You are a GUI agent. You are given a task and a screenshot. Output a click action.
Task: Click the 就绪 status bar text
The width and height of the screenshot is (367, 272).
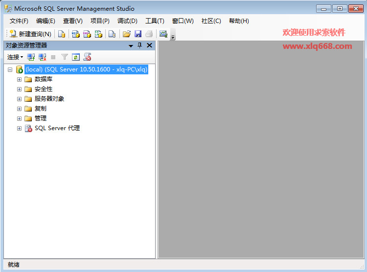(14, 265)
